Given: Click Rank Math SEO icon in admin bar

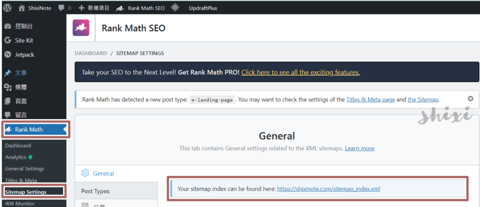Looking at the screenshot, I should coord(120,8).
